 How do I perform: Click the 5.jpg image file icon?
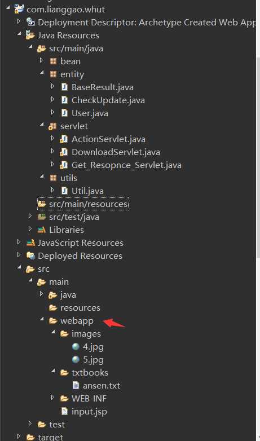tap(76, 360)
